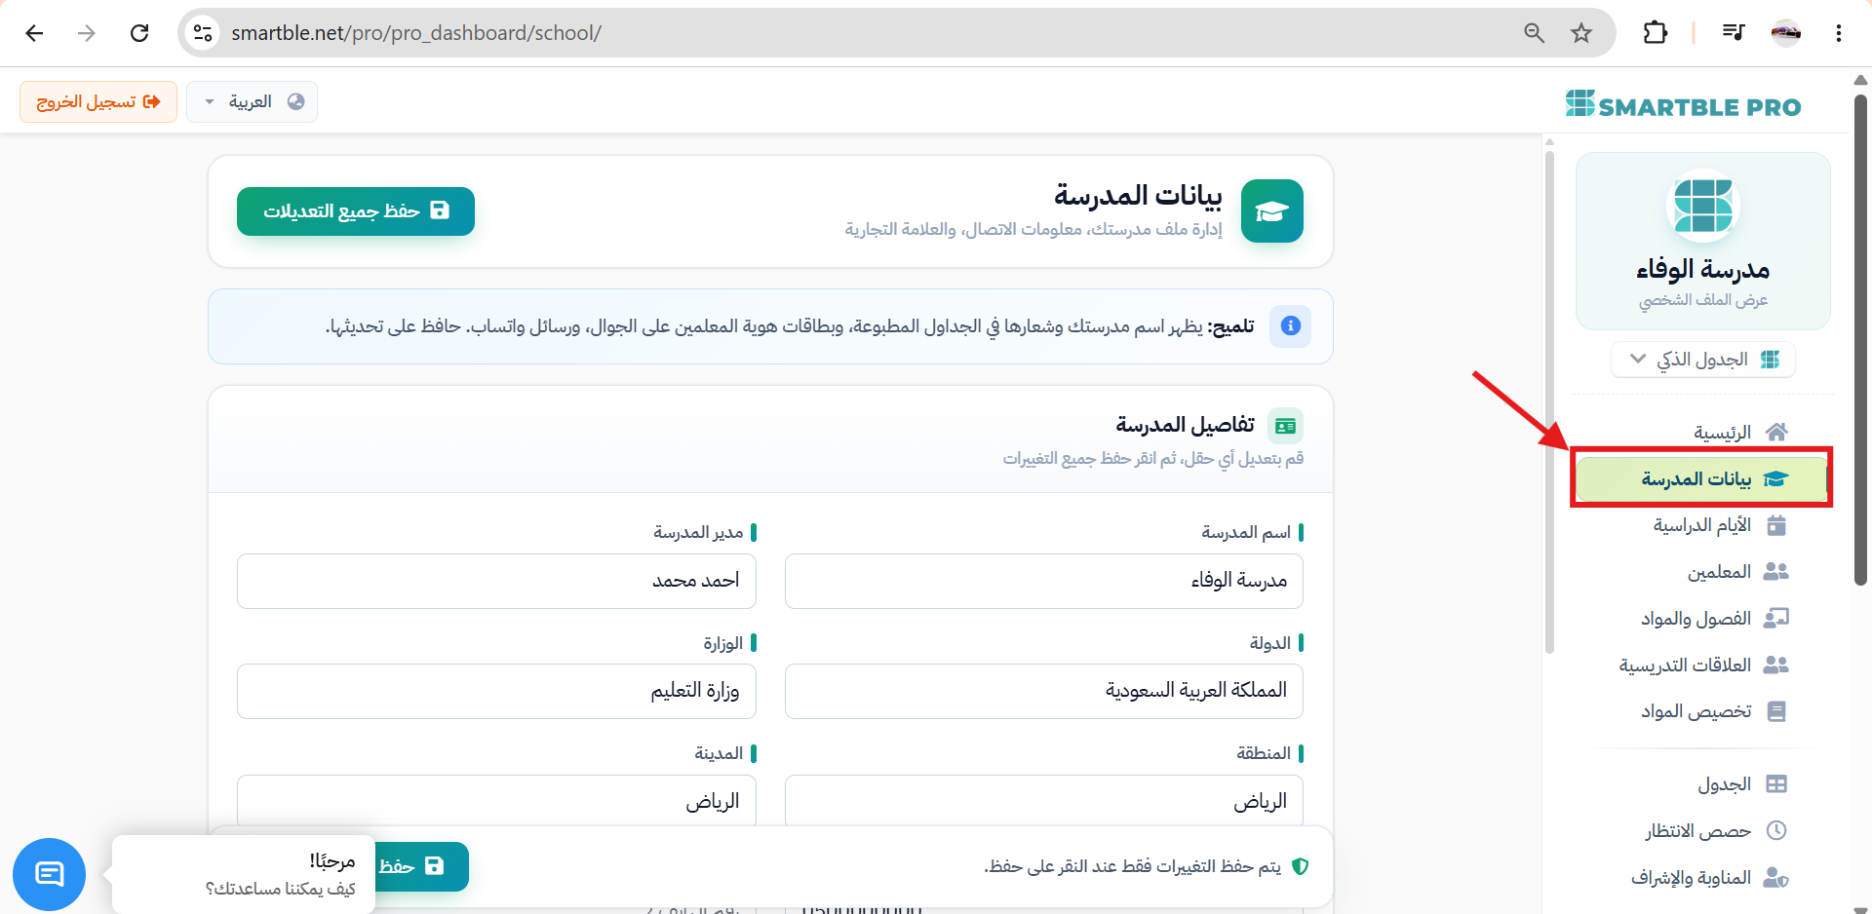This screenshot has width=1872, height=914.
Task: Click the SMARTBLE PRO logo
Action: [x=1683, y=105]
